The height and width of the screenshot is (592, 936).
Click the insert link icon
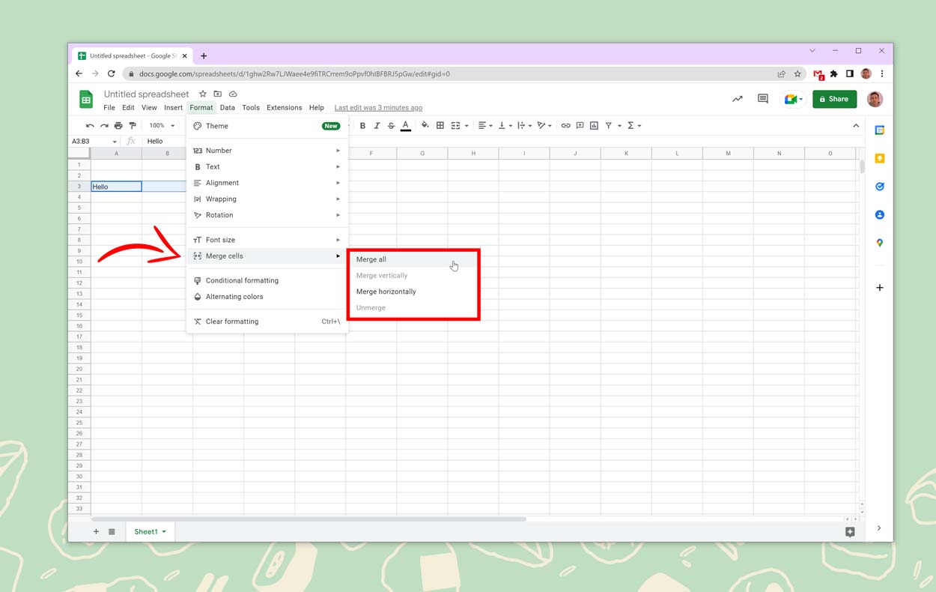565,126
